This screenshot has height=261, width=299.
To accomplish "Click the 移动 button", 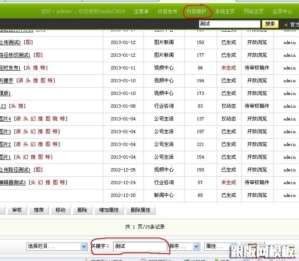I will click(60, 210).
